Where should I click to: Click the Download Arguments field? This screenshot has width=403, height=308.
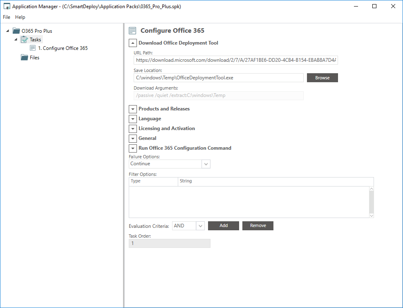point(219,95)
